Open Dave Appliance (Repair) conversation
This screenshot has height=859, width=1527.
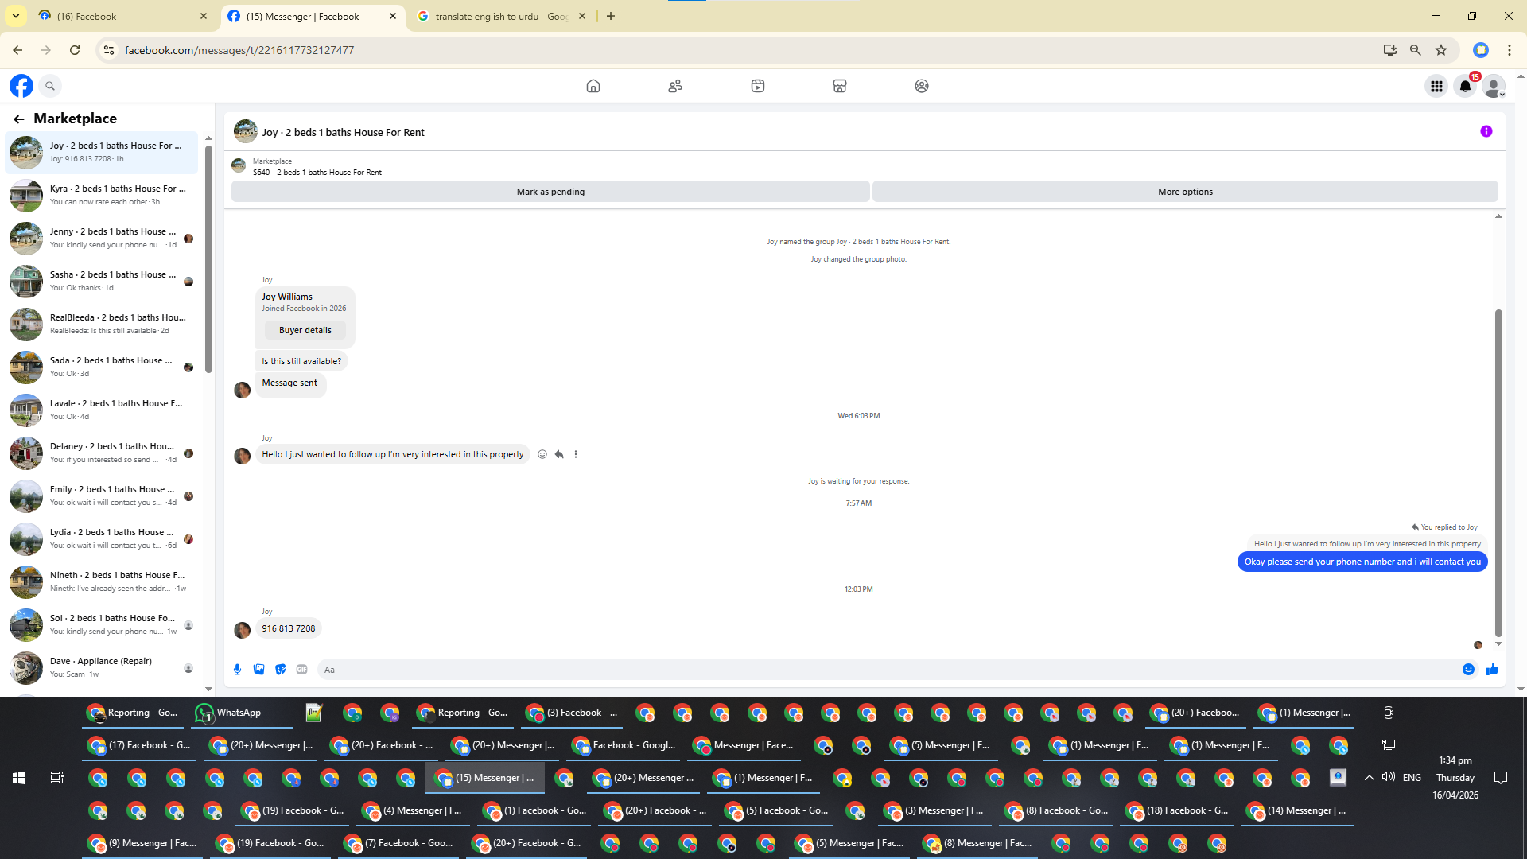pos(102,668)
